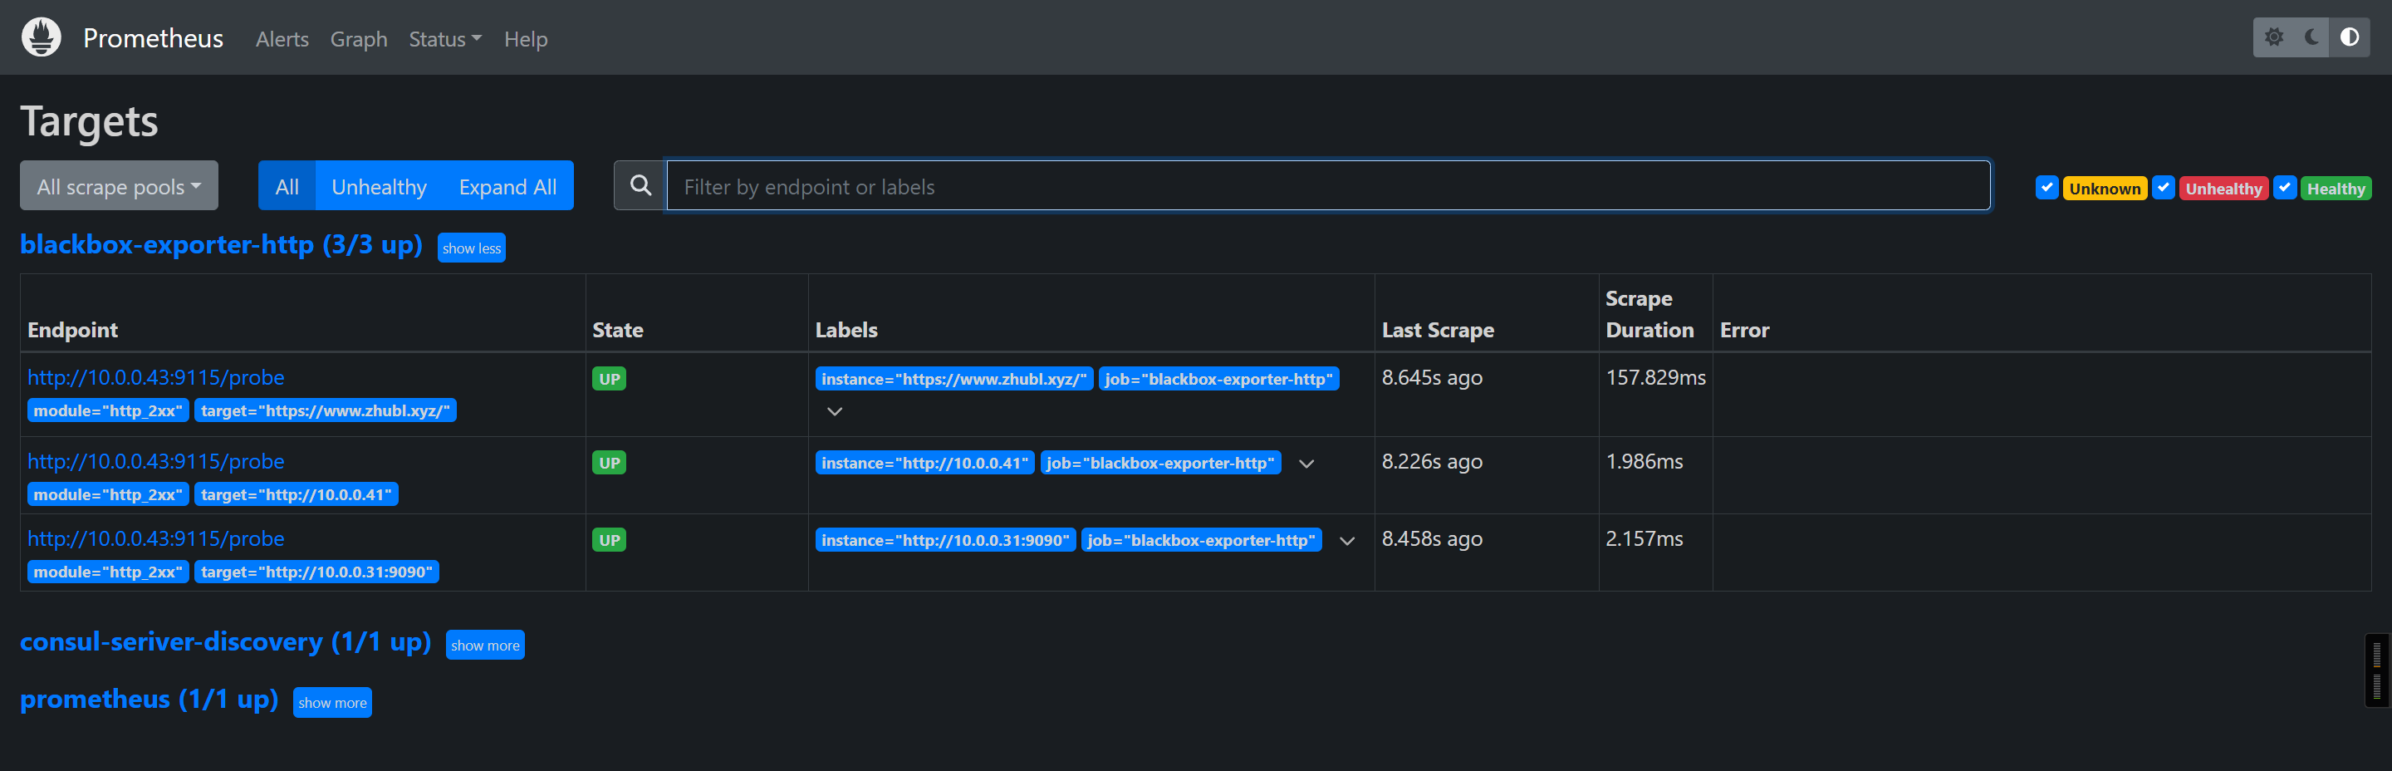Toggle the Unhealthy state checkbox
This screenshot has height=771, width=2392.
click(2164, 188)
